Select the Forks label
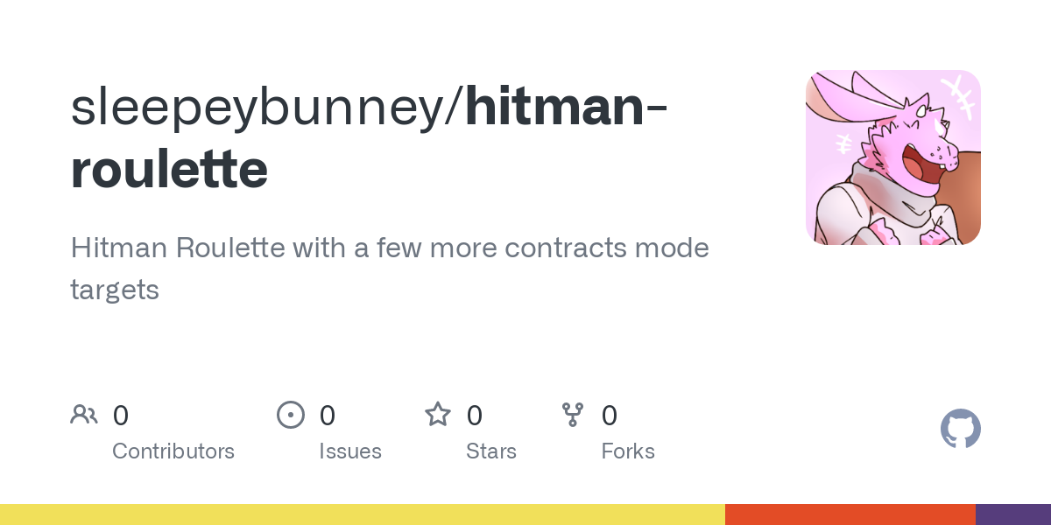Image resolution: width=1051 pixels, height=525 pixels. tap(628, 451)
